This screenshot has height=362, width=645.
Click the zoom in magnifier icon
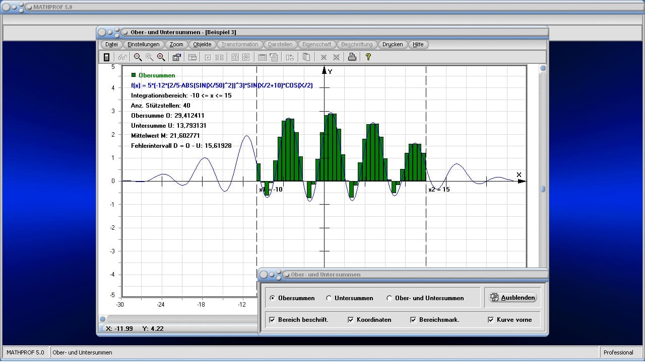[x=161, y=57]
